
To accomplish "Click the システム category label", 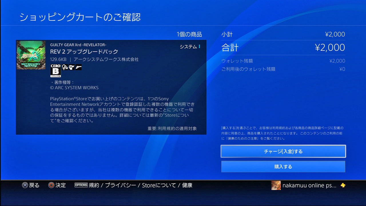I will (188, 47).
